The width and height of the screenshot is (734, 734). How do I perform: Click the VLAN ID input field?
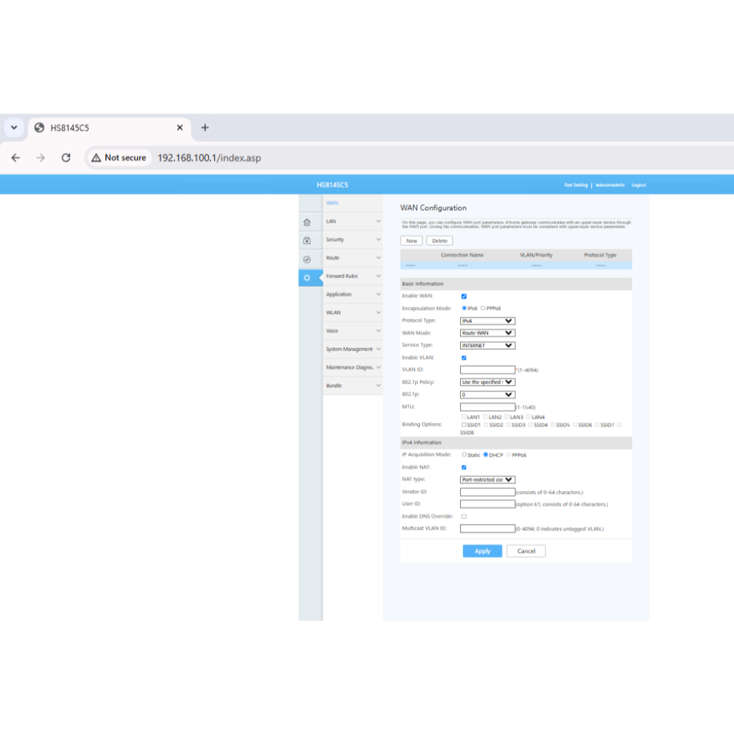click(x=487, y=370)
